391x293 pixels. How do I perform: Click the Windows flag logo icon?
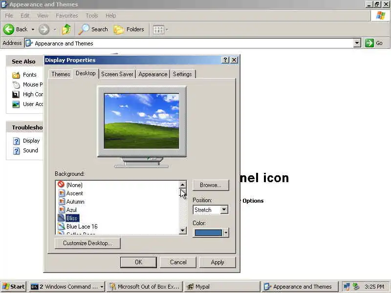[x=381, y=16]
